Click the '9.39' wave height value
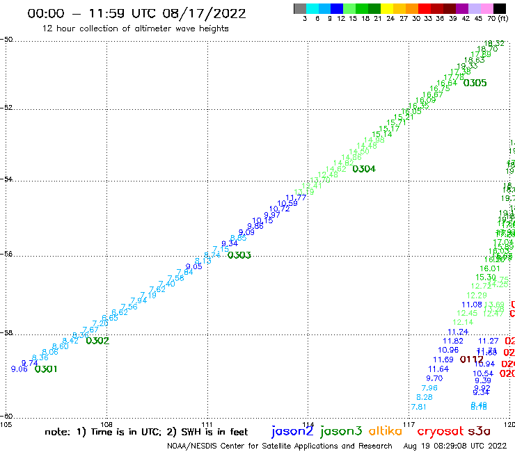The height and width of the screenshot is (452, 515). tap(483, 381)
